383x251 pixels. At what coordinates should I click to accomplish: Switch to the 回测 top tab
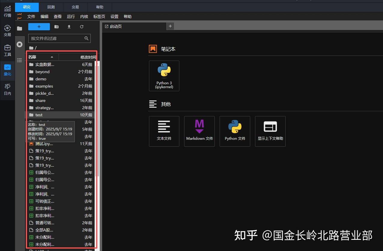coord(51,7)
